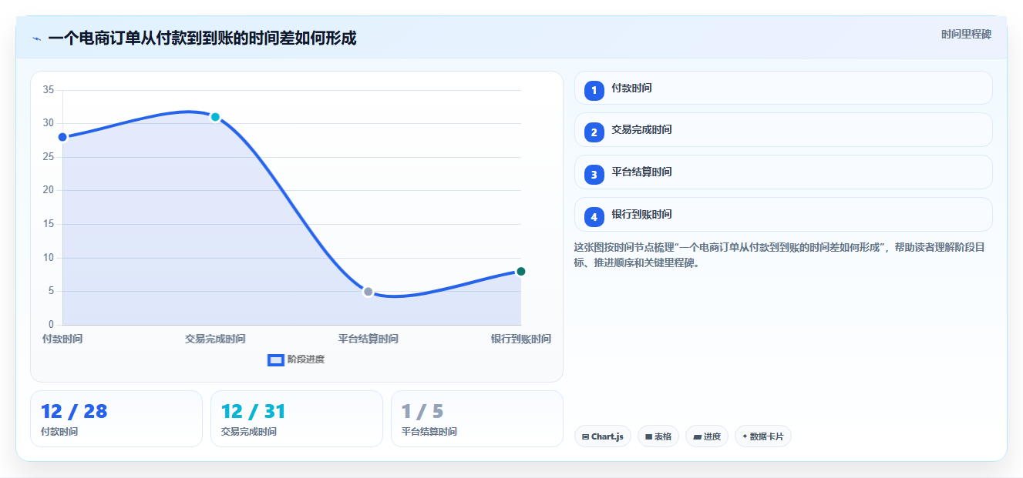The height and width of the screenshot is (478, 1023).
Task: Open the 1 / 5 平台结算时间 data card
Action: click(477, 419)
